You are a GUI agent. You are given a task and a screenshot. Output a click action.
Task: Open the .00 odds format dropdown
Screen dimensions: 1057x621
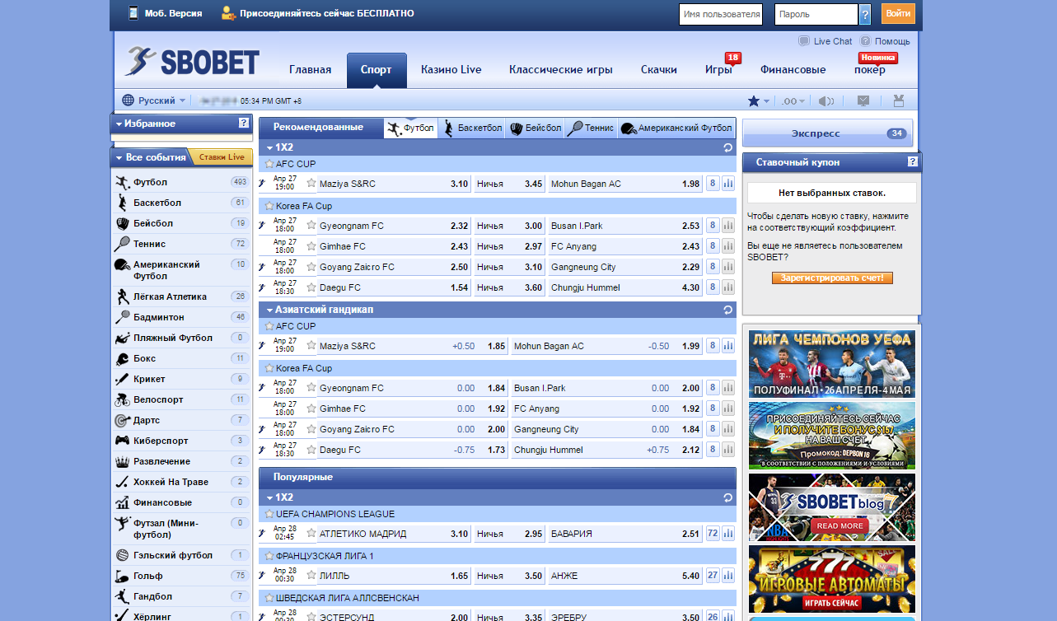[793, 100]
